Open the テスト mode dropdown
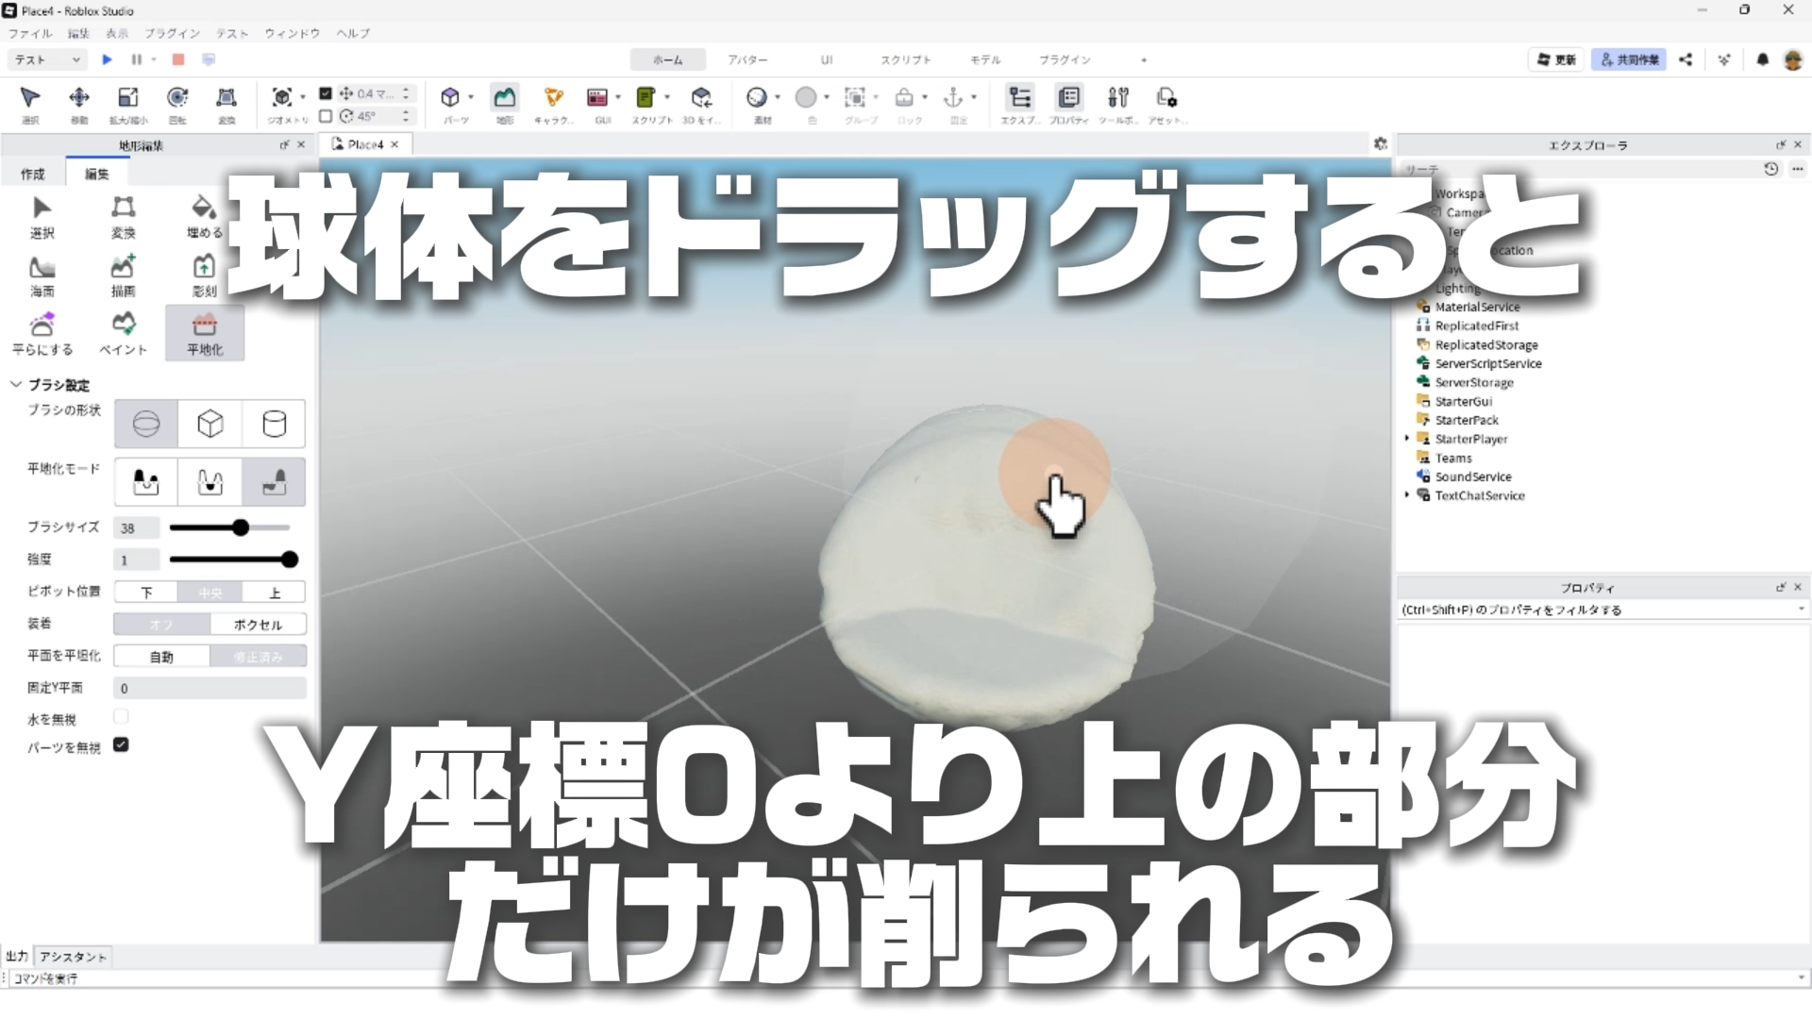The width and height of the screenshot is (1812, 1019). pos(47,59)
